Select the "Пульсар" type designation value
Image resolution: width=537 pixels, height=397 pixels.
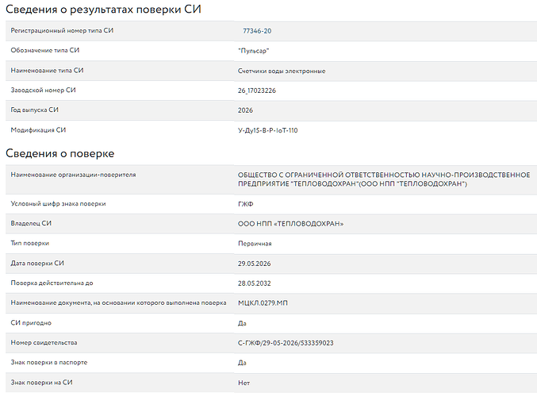(x=254, y=51)
